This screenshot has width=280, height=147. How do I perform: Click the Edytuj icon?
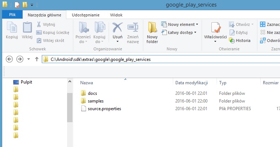tap(232, 32)
